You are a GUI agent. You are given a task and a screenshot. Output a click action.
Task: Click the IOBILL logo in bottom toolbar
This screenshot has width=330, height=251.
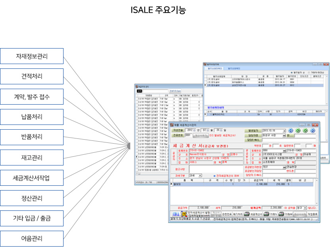176,214
